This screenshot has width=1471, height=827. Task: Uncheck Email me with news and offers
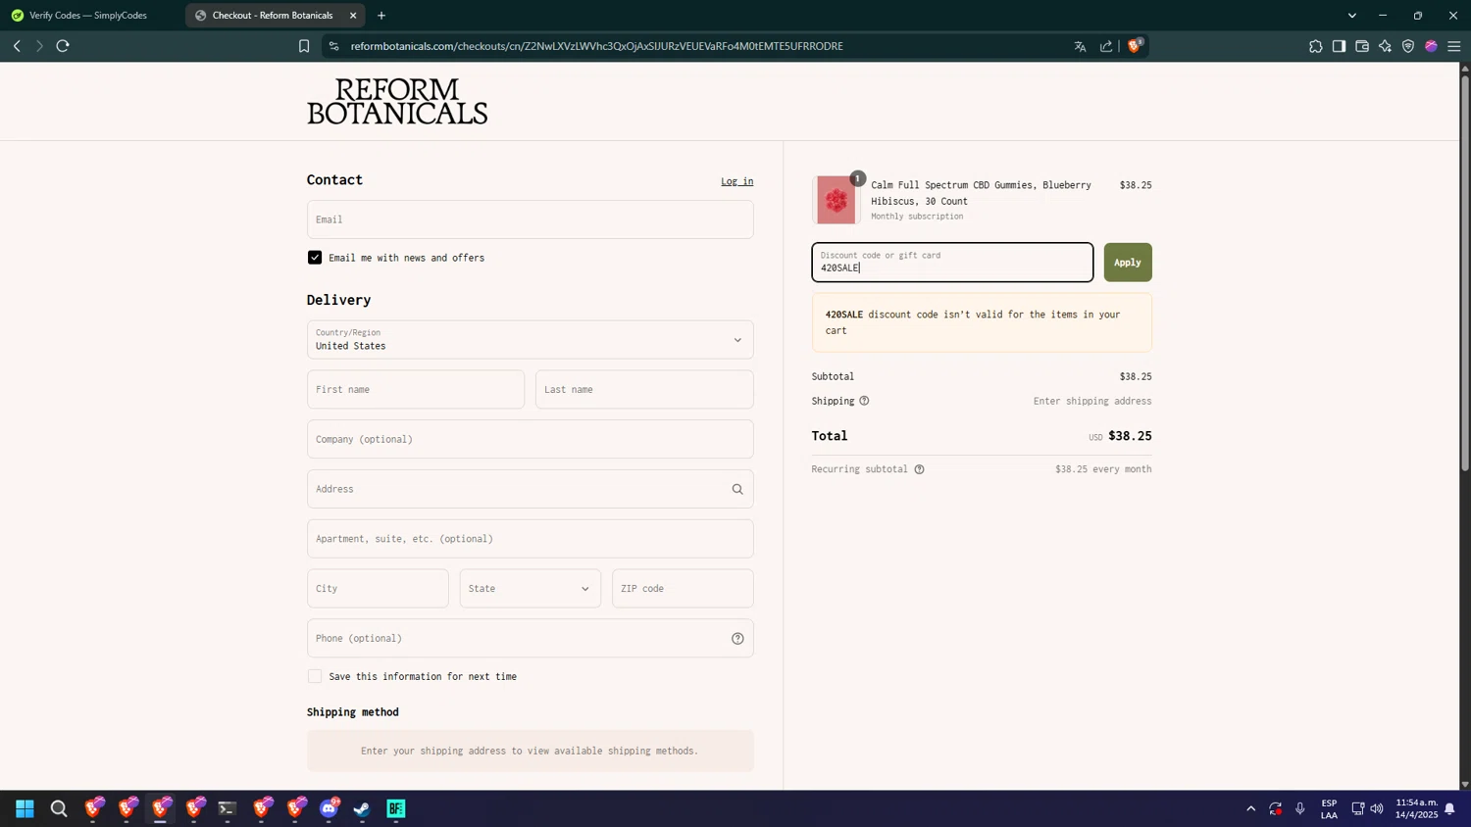[x=315, y=258]
